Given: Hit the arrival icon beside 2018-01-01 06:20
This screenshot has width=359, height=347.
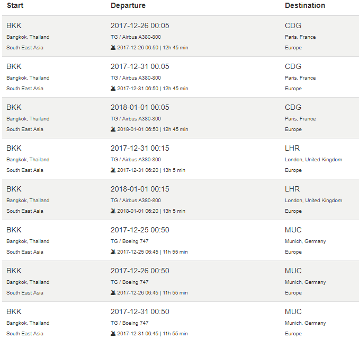Looking at the screenshot, I should tap(113, 211).
